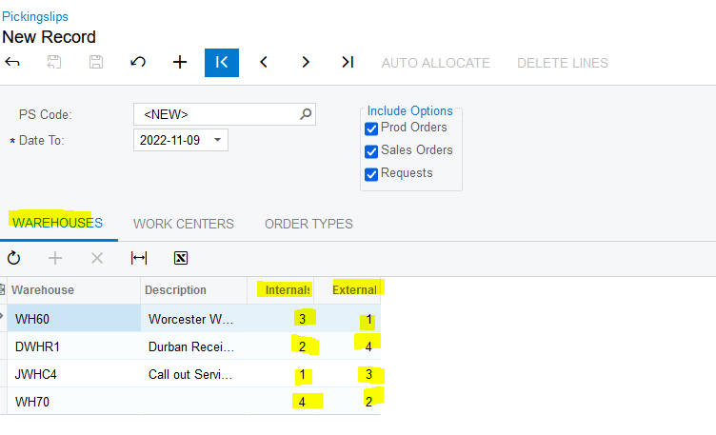Go to the previous record

click(264, 63)
